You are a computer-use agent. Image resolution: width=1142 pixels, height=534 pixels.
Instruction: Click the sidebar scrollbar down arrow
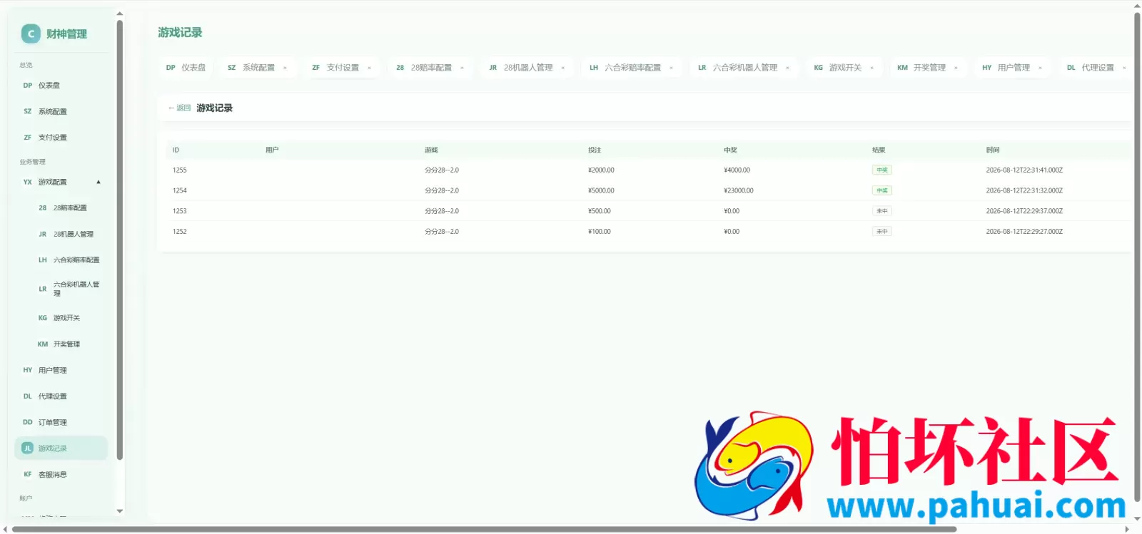tap(119, 511)
